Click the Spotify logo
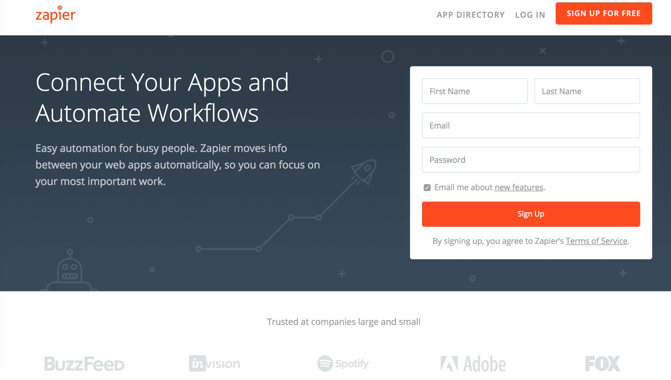Viewport: 671px width, 380px height. click(343, 364)
